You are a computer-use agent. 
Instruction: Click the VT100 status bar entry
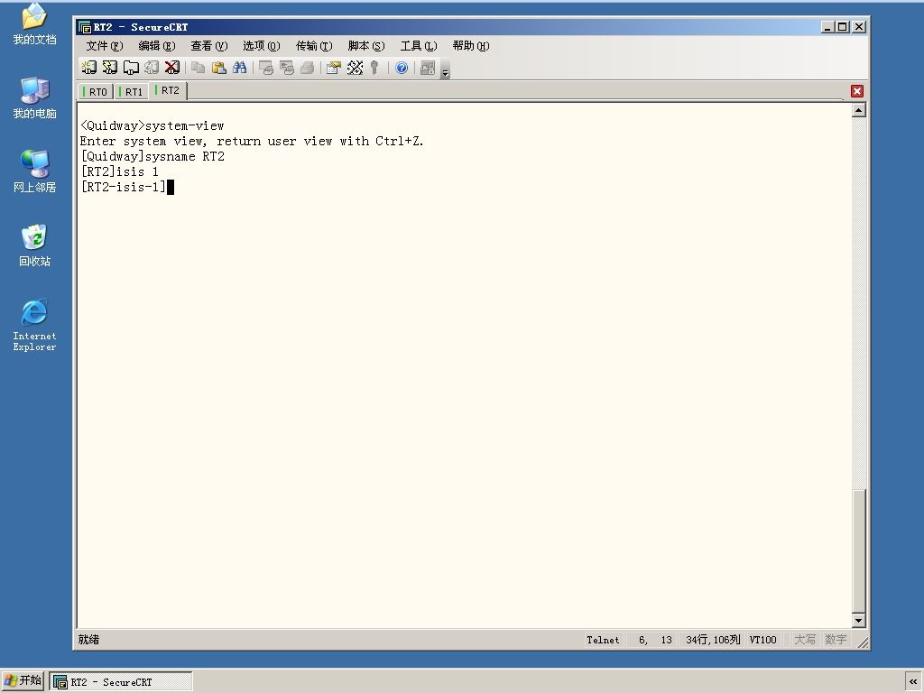pyautogui.click(x=762, y=640)
